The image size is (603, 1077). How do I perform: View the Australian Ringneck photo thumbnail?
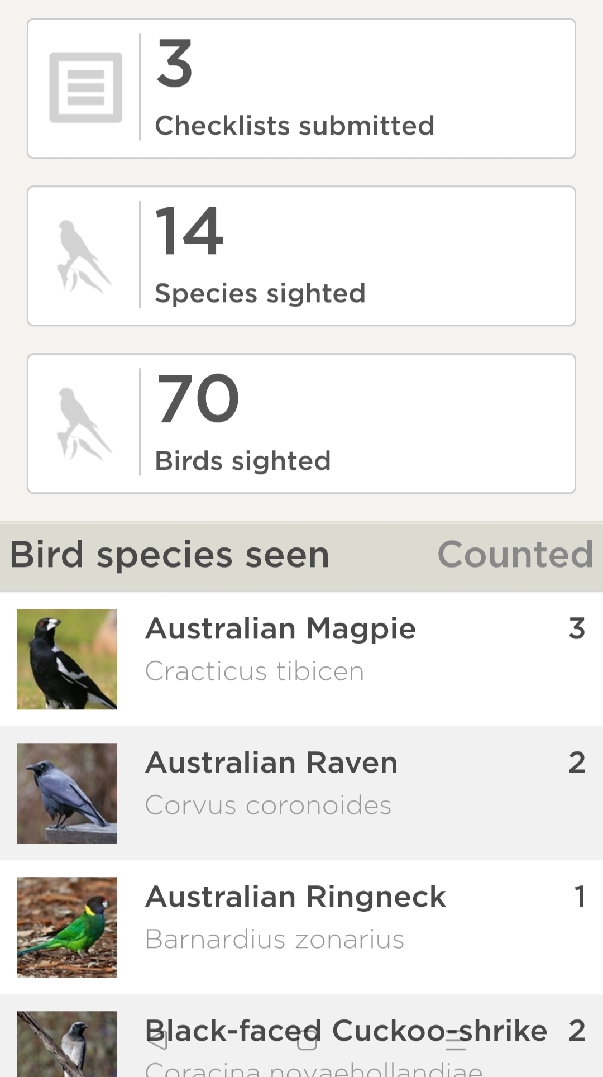click(67, 927)
